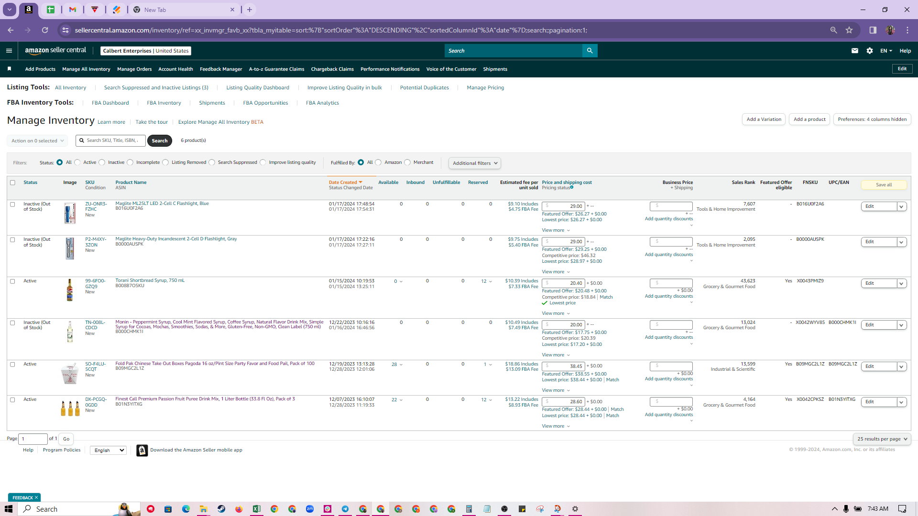
Task: Click the Torani syrup bottle image
Action: point(70,290)
